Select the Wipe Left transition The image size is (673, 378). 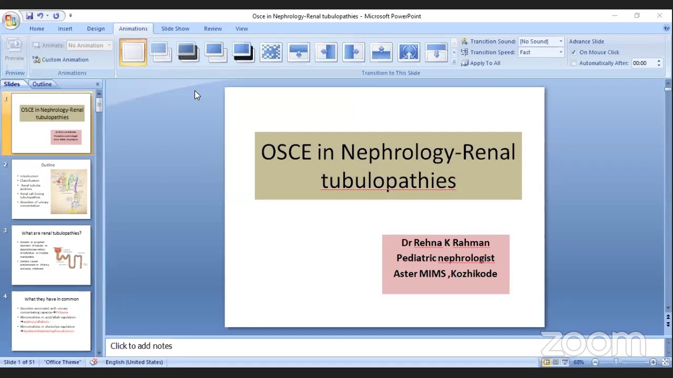(326, 52)
